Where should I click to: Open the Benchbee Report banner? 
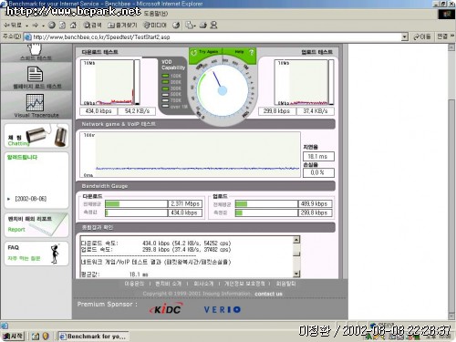[36, 225]
